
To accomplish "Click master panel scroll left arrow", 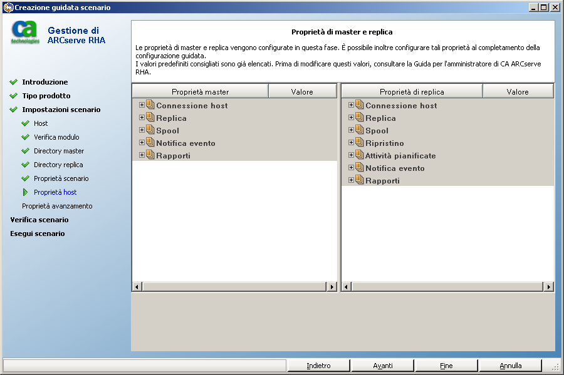I will click(137, 287).
